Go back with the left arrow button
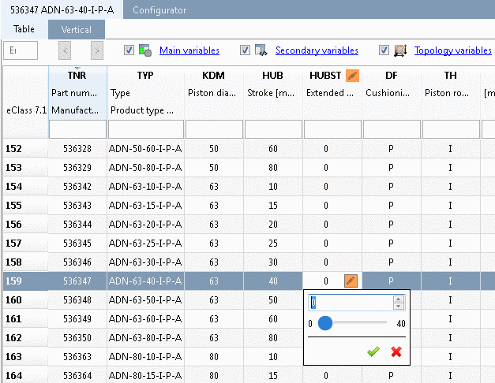 pos(65,50)
